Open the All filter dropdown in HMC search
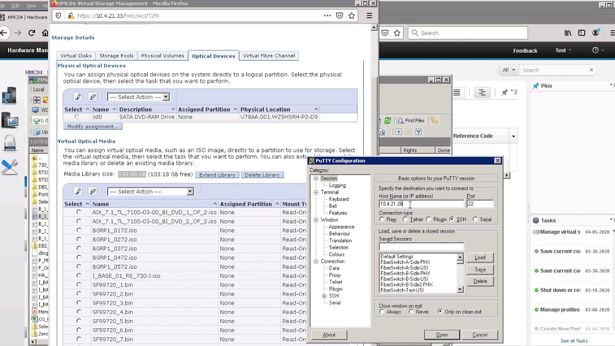Image resolution: width=615 pixels, height=346 pixels. point(509,70)
